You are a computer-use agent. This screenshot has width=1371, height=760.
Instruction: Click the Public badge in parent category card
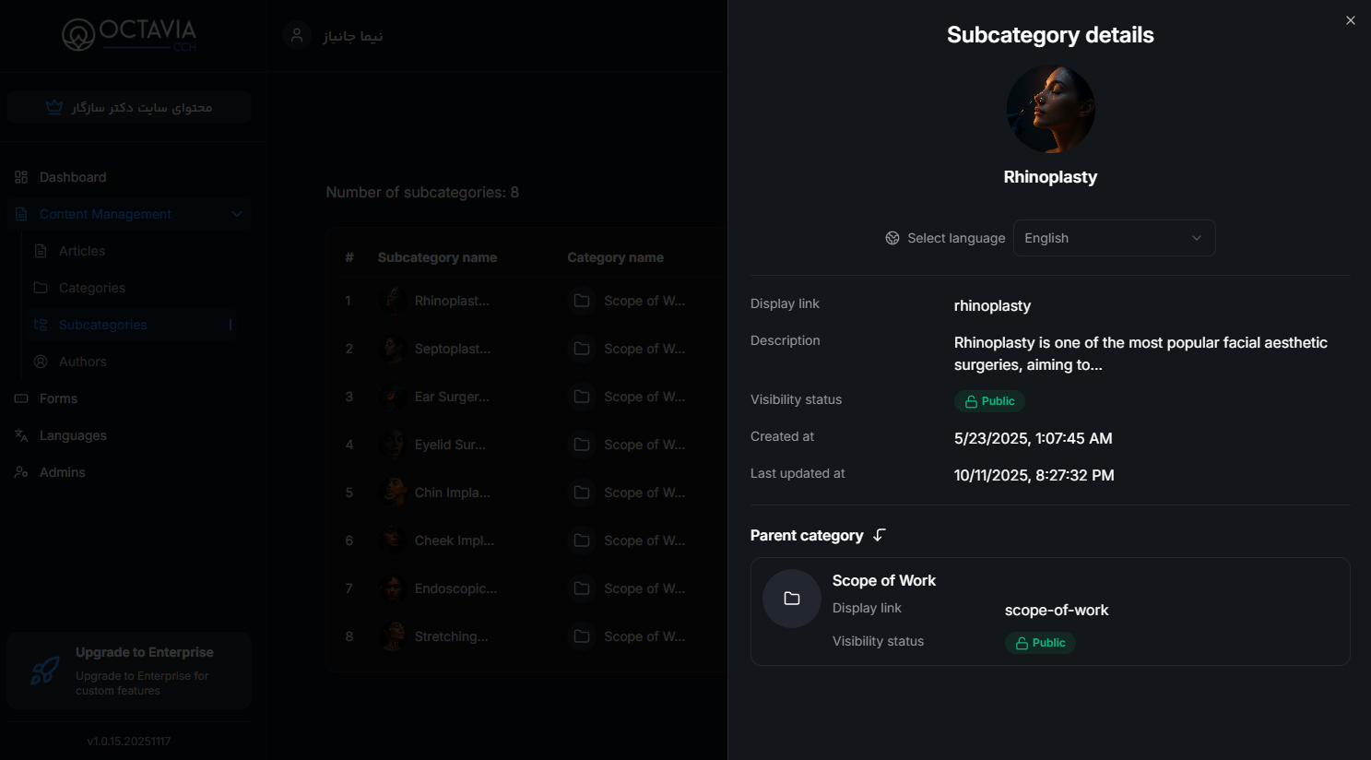pyautogui.click(x=1040, y=643)
